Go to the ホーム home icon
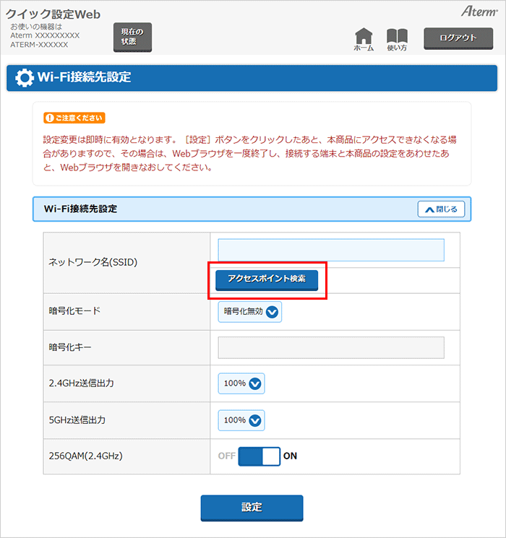 (x=364, y=39)
